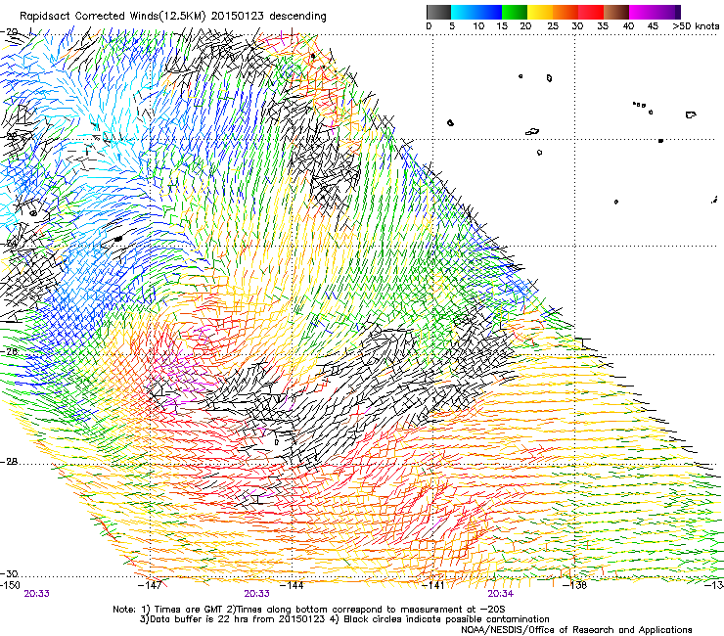
Task: Click the purple '20:34' time label
Action: pyautogui.click(x=501, y=594)
